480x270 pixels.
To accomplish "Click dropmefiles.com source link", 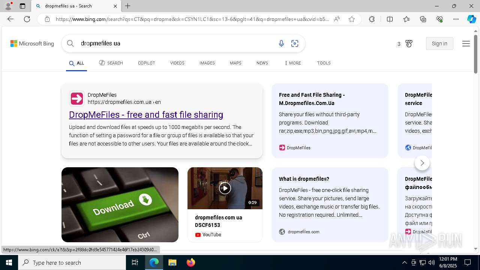I will coord(299,232).
